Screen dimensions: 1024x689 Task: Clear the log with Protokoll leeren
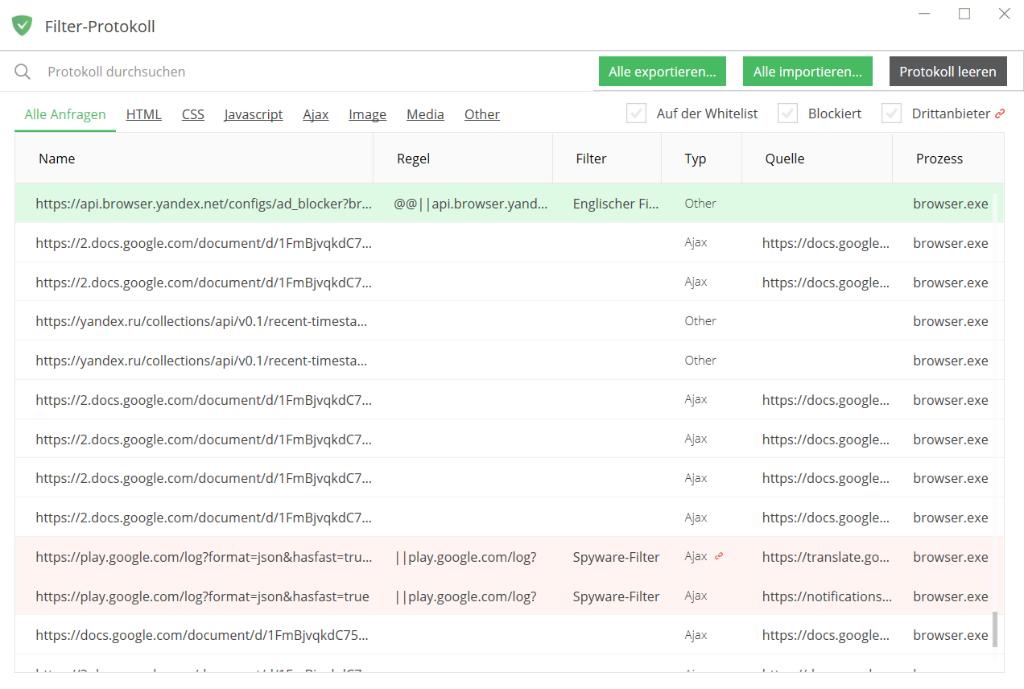[x=948, y=72]
